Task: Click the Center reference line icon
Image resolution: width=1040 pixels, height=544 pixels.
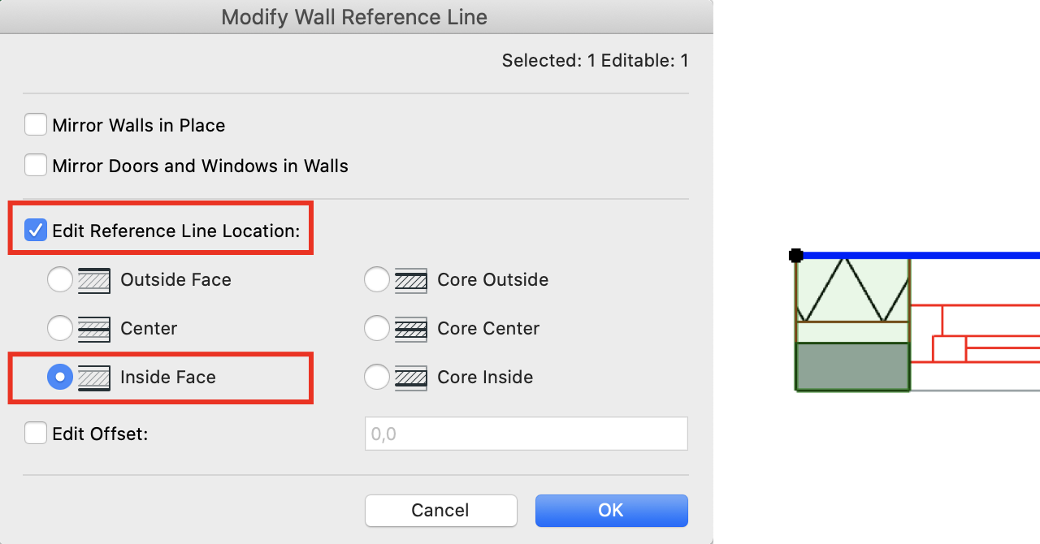Action: [x=94, y=329]
